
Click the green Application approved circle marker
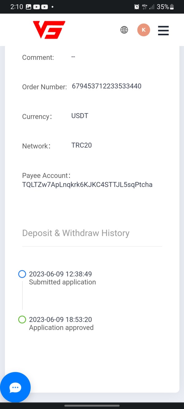point(22,320)
